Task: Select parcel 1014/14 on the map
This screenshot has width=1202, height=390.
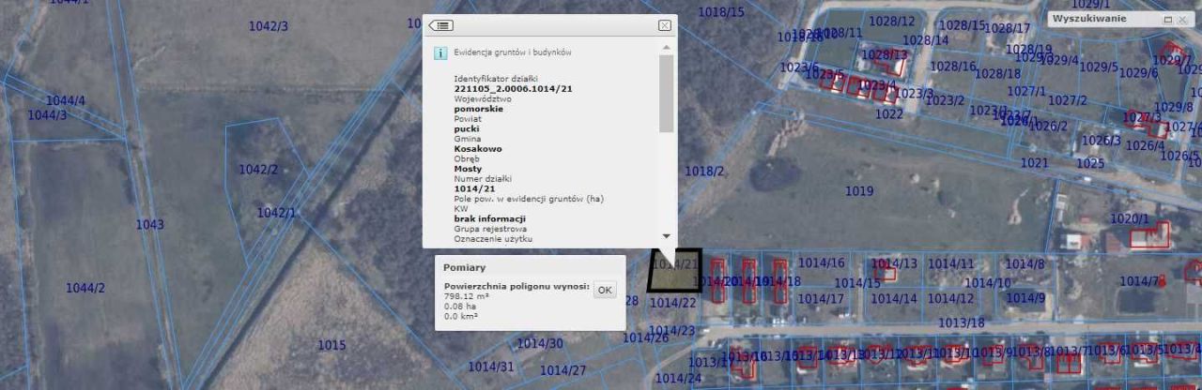Action: click(x=894, y=299)
